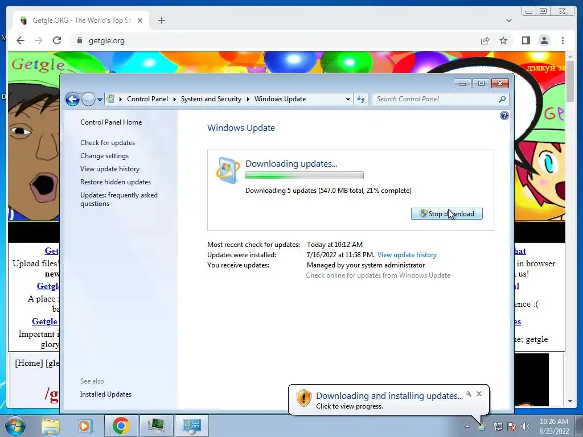Click the Control Panel forward arrow button
This screenshot has width=583, height=437.
tap(88, 99)
